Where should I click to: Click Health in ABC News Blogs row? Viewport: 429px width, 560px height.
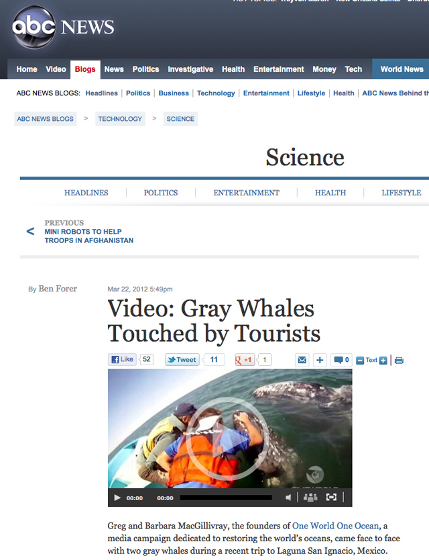(344, 93)
